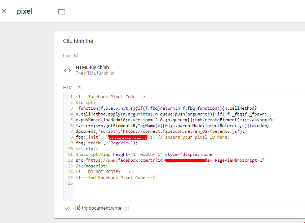Click the 'End Facebook Pixel Code' comment
Viewport: 305px width, 223px height.
coord(115,178)
